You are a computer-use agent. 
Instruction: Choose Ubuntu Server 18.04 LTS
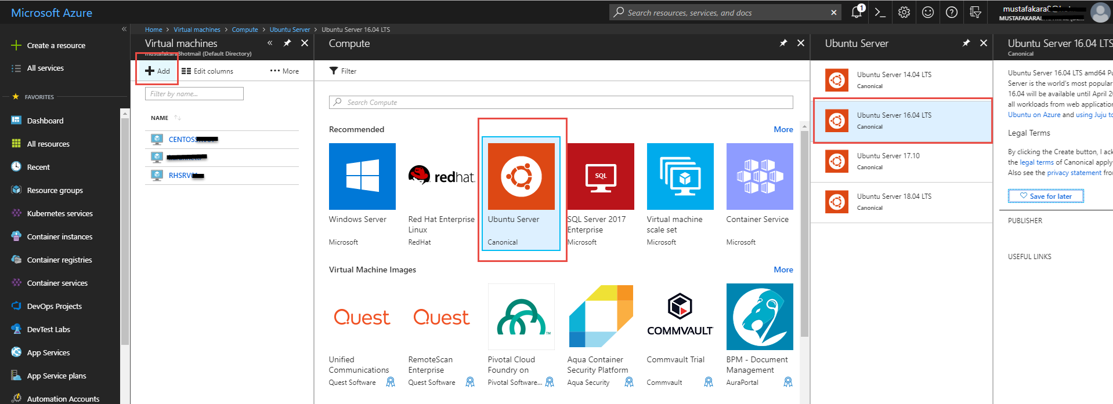pyautogui.click(x=901, y=202)
